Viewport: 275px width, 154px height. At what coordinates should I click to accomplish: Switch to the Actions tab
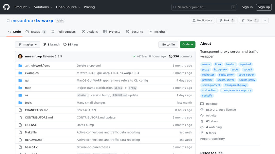[x=90, y=32]
